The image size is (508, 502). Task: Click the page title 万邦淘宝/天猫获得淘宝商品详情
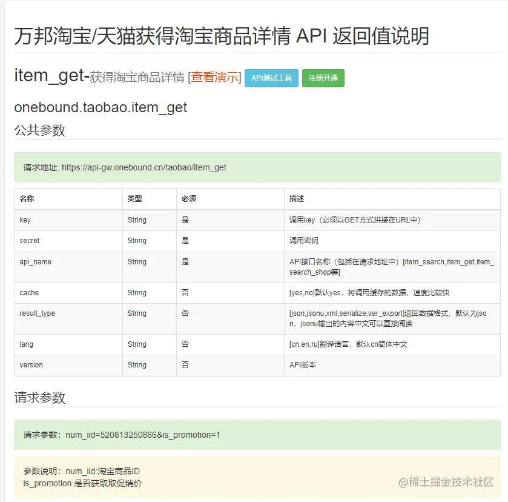[x=222, y=36]
